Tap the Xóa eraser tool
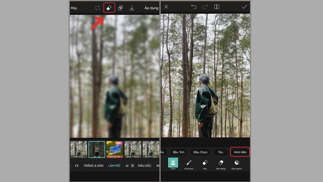Screen dimensions: 323x182 [205, 164]
